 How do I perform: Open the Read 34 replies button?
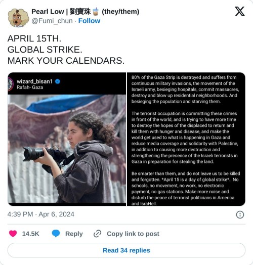[x=126, y=250]
